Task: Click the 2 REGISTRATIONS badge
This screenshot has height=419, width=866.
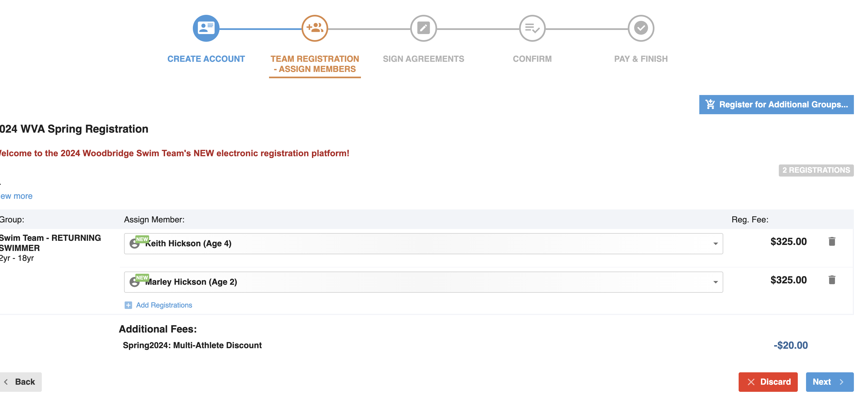Action: pos(816,170)
